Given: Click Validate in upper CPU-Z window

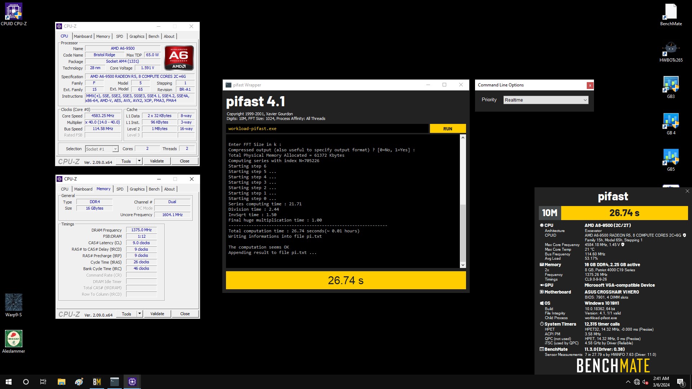Looking at the screenshot, I should point(157,161).
